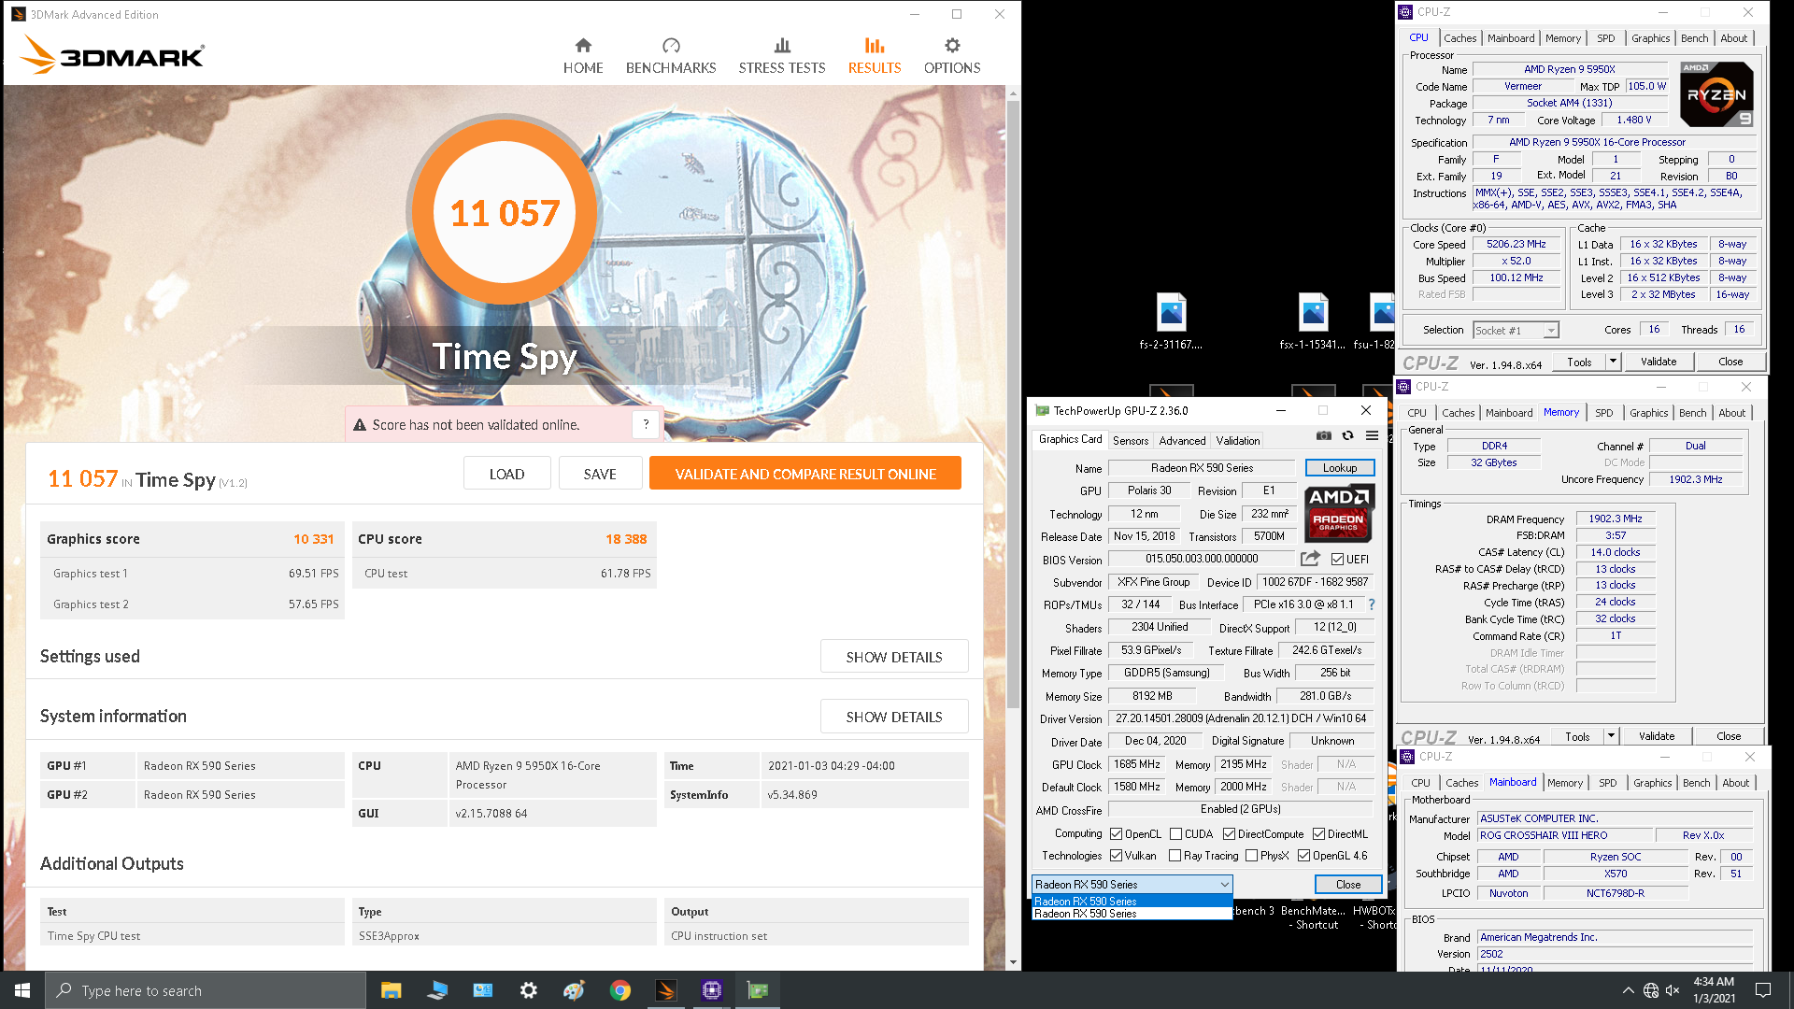The height and width of the screenshot is (1009, 1794).
Task: Open the notification center on taskbar
Action: [x=1763, y=990]
